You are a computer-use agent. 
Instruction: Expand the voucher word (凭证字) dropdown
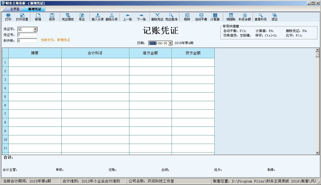(x=35, y=29)
